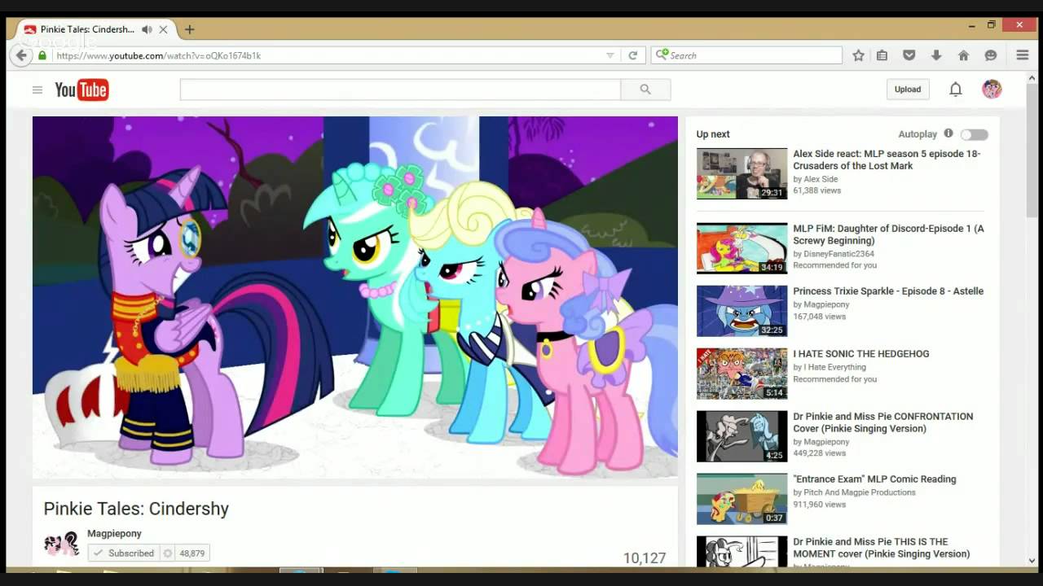Viewport: 1043px width, 586px height.
Task: Open the YouTube guide menu icon
Action: point(37,90)
